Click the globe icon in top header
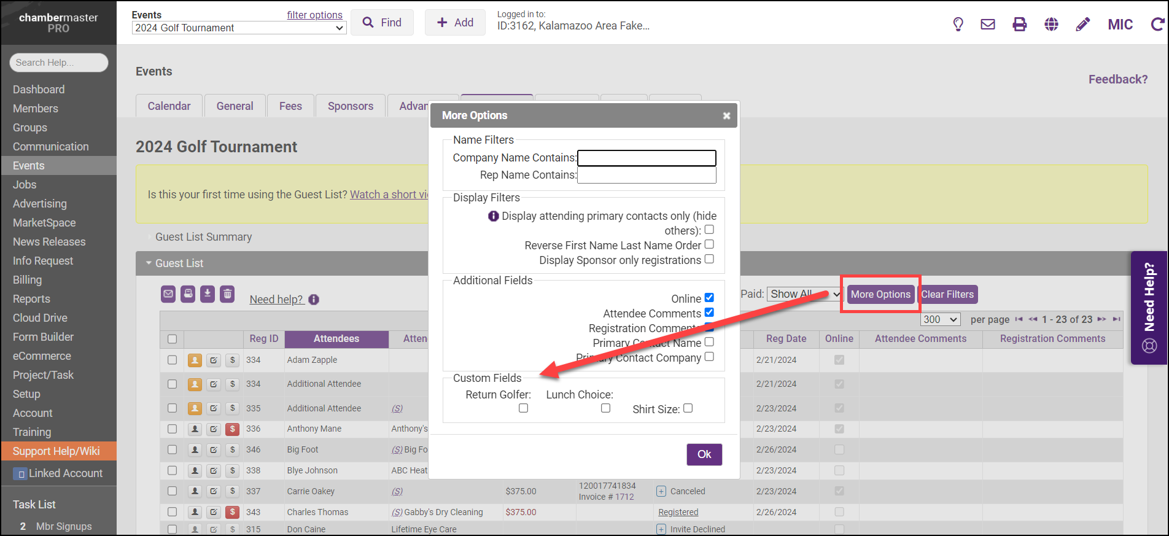This screenshot has width=1169, height=536. click(x=1052, y=24)
